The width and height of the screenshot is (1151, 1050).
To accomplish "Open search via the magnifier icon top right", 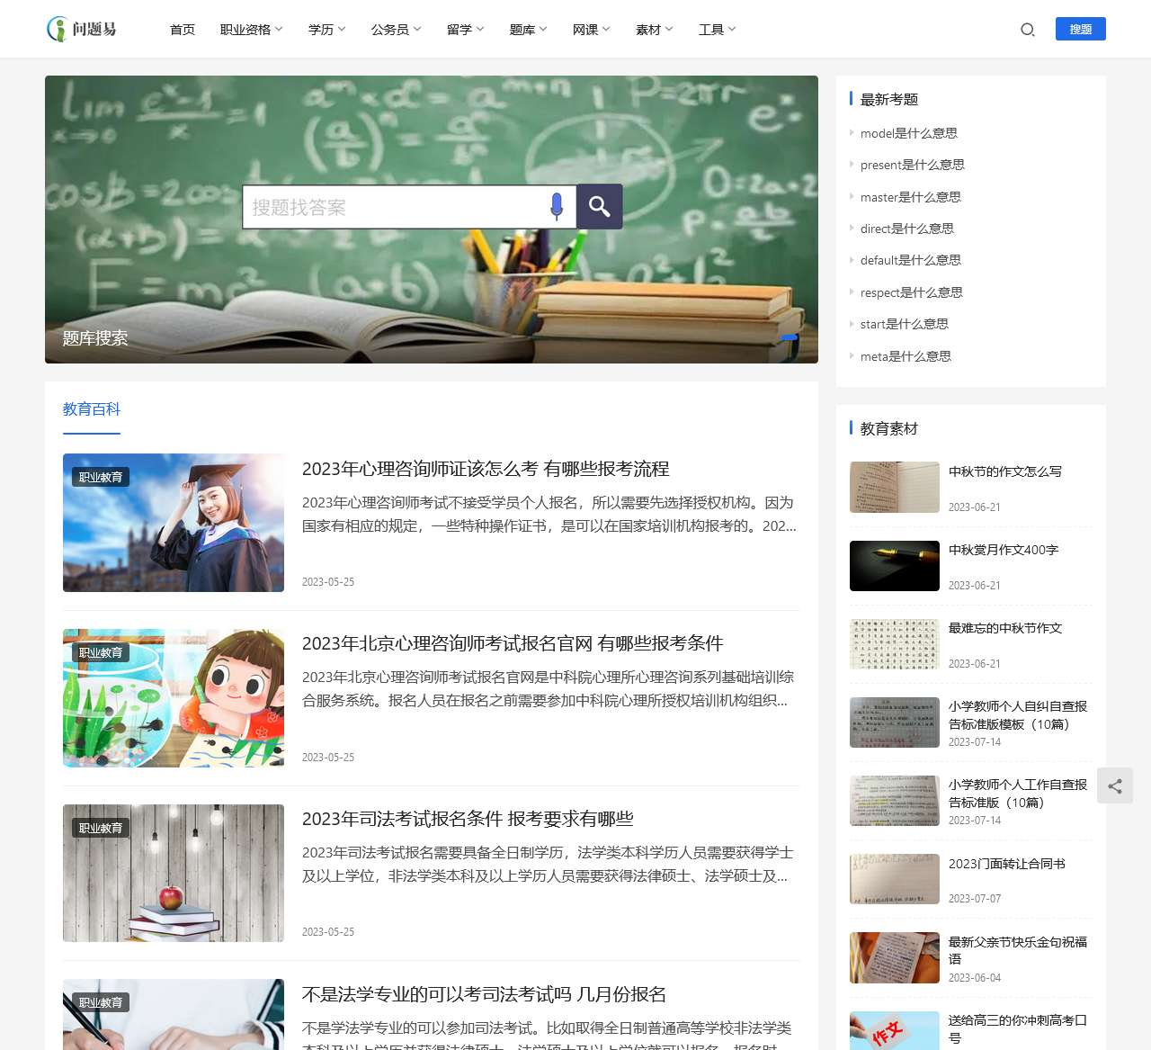I will (x=1027, y=29).
